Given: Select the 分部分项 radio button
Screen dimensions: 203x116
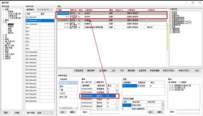Looking at the screenshot, I should pyautogui.click(x=83, y=82).
